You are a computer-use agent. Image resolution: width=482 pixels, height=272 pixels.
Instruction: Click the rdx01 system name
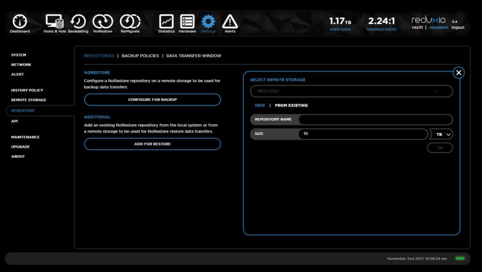(417, 27)
